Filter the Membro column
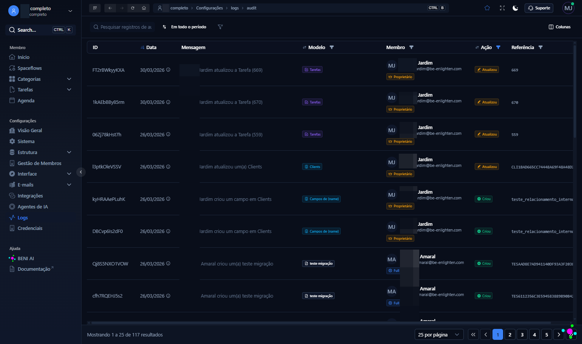This screenshot has width=582, height=344. point(411,47)
